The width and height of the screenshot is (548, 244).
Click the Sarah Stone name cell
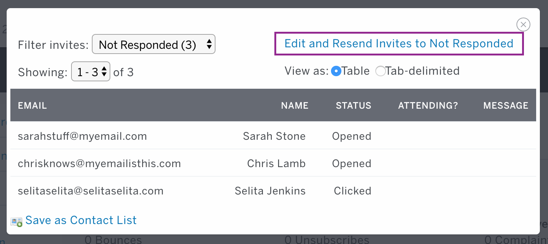pyautogui.click(x=274, y=136)
